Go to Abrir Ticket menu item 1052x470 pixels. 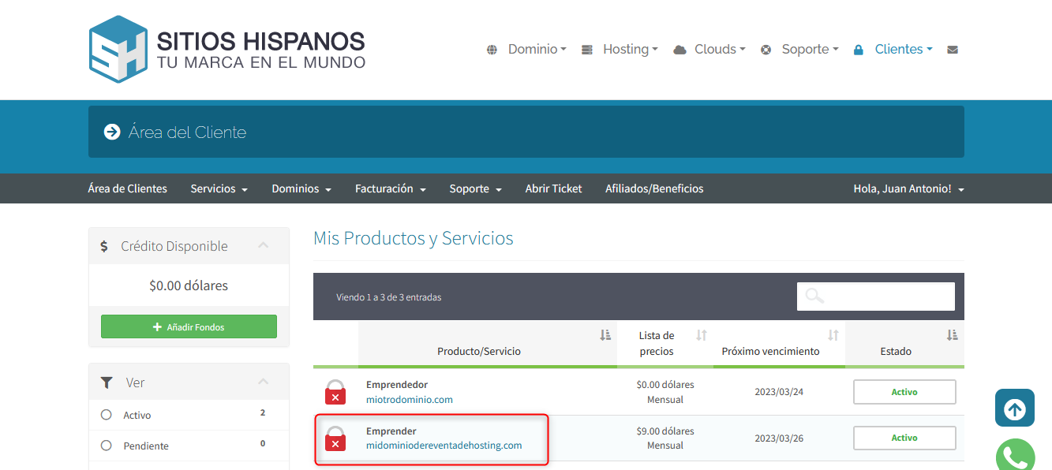pyautogui.click(x=553, y=189)
